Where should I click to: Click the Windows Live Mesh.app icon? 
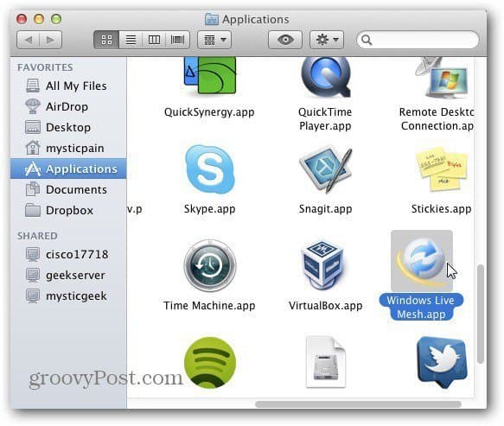[x=422, y=261]
